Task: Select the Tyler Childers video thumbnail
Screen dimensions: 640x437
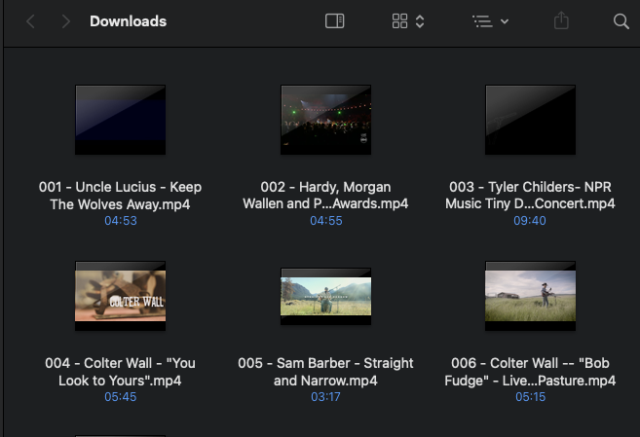Action: click(x=530, y=120)
